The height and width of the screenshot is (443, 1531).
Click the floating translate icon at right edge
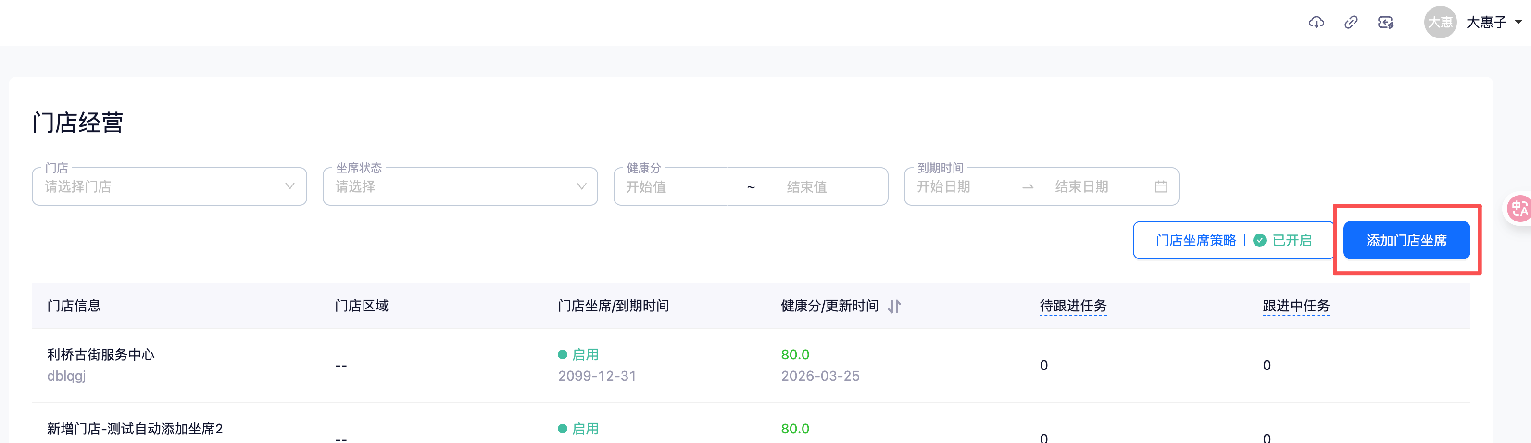pos(1519,209)
